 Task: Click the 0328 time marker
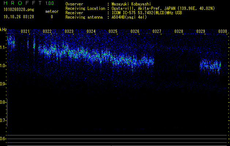click(179, 31)
